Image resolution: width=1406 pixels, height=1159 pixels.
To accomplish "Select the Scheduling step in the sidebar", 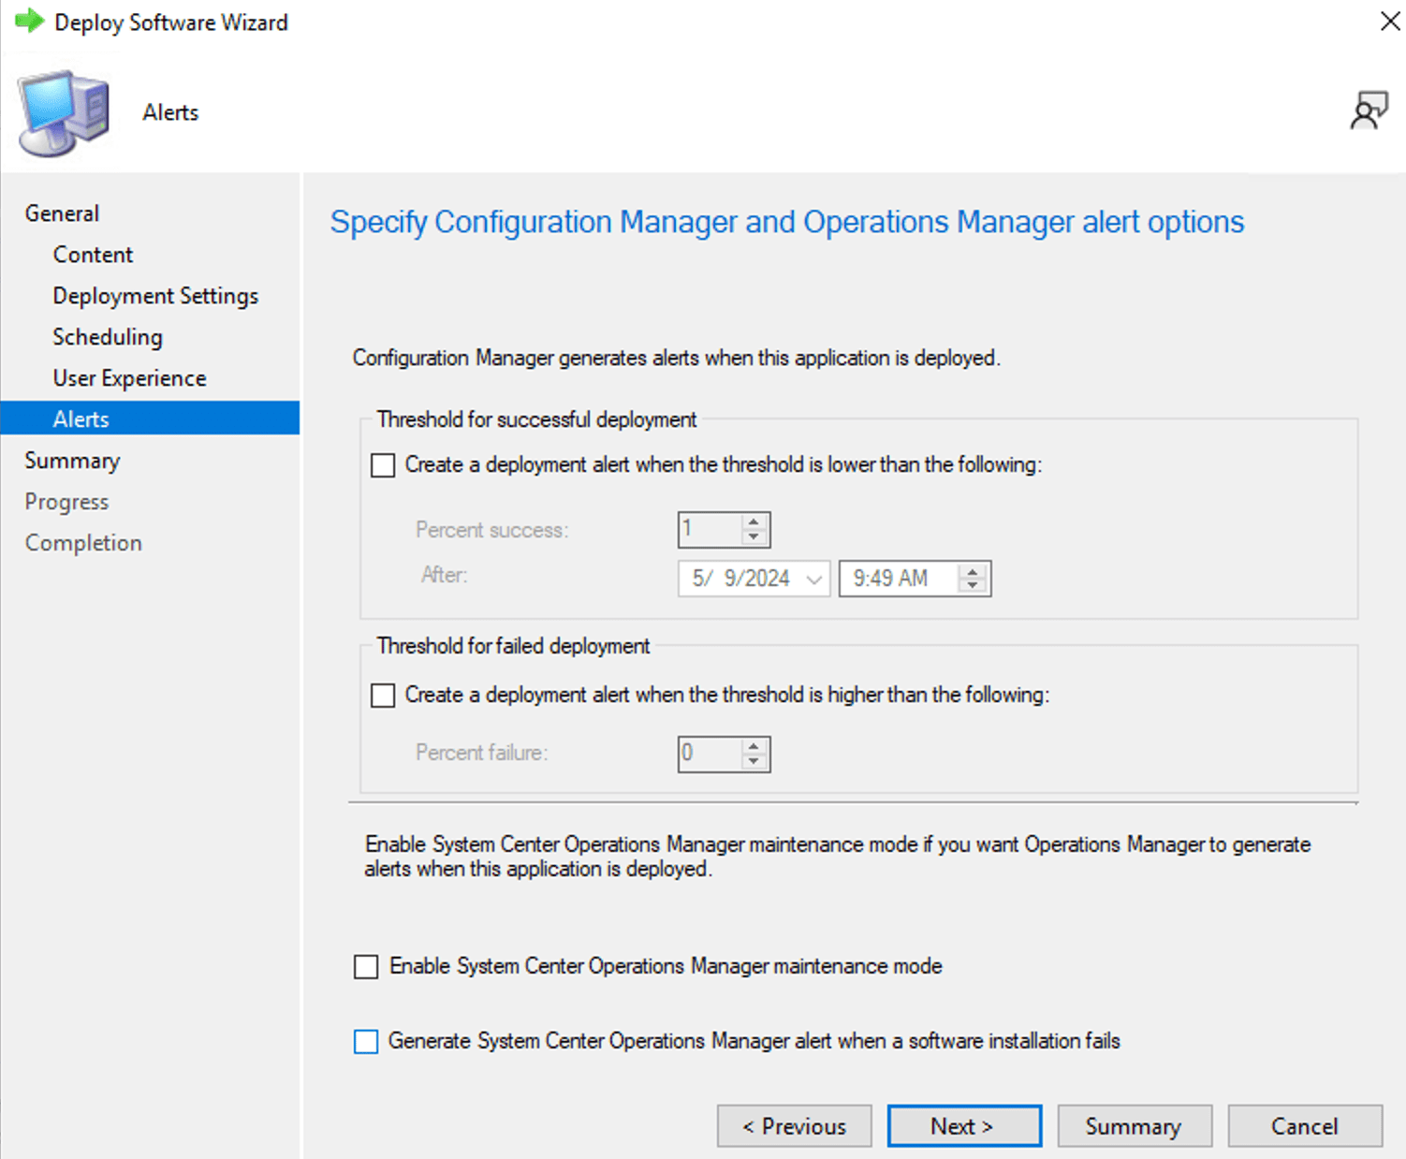I will 107,336.
